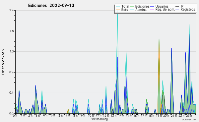Click the '1 h' x-axis label
Screen dimensions: 199x122
[x=23, y=116]
